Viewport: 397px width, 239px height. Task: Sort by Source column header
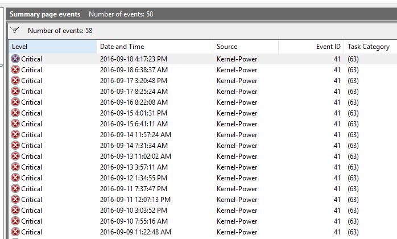(246, 47)
